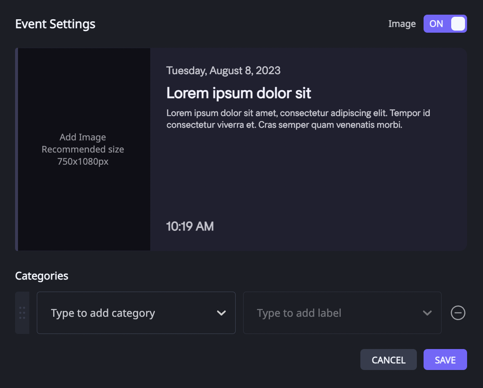Focus the 'Type to add category' field
Screen dimensions: 483x388
pos(136,313)
